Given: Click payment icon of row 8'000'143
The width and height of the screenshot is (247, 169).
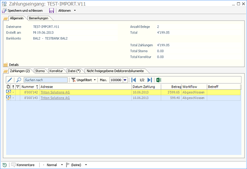Looking at the screenshot, I should click(9, 98).
